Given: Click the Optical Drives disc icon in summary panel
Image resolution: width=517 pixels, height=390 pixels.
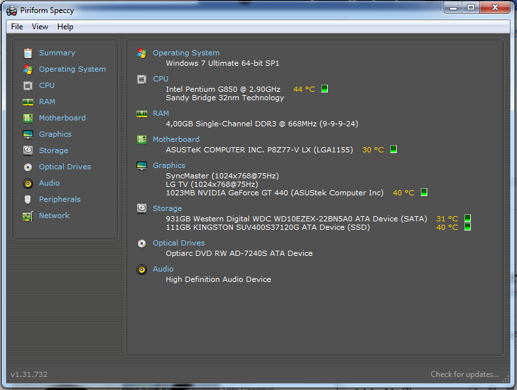Looking at the screenshot, I should (142, 244).
